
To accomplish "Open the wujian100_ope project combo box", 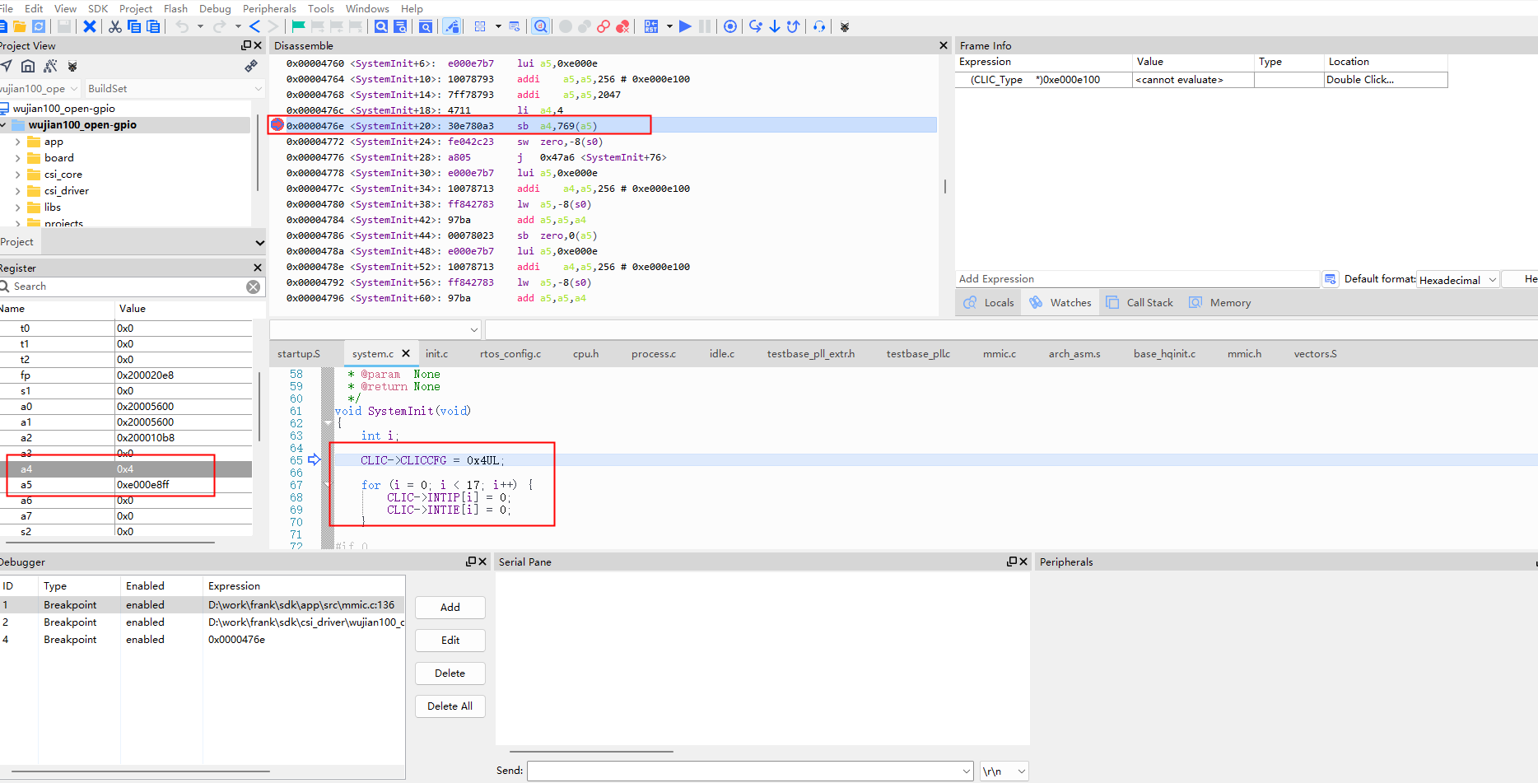I will 39,88.
